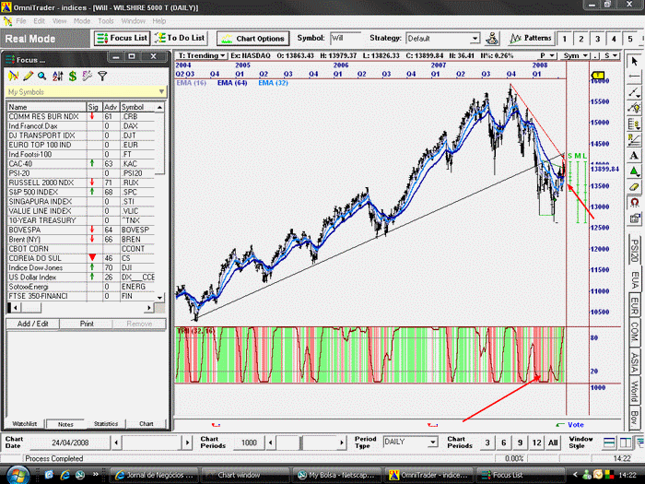Click the Add / Edit button
This screenshot has width=645, height=484.
[32, 324]
